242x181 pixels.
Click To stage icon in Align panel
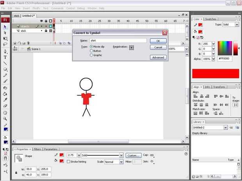235,105
